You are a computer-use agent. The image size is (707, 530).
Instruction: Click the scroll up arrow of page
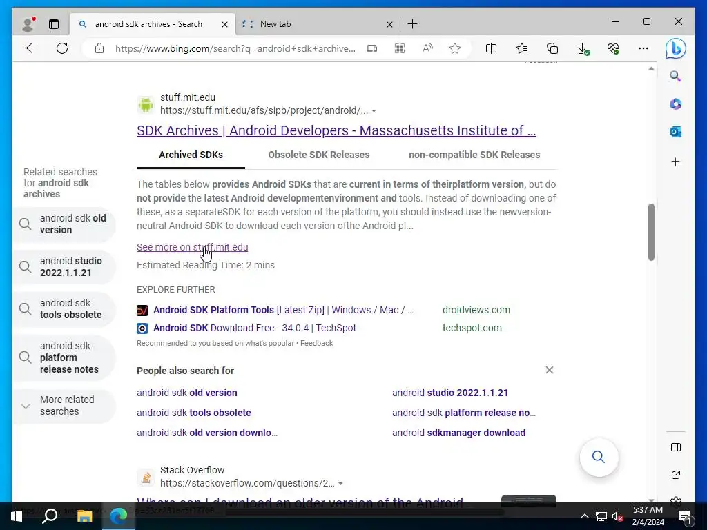click(651, 69)
